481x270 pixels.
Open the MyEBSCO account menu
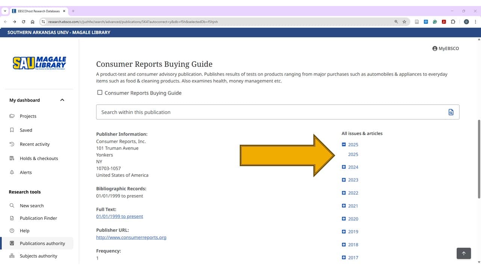446,48
